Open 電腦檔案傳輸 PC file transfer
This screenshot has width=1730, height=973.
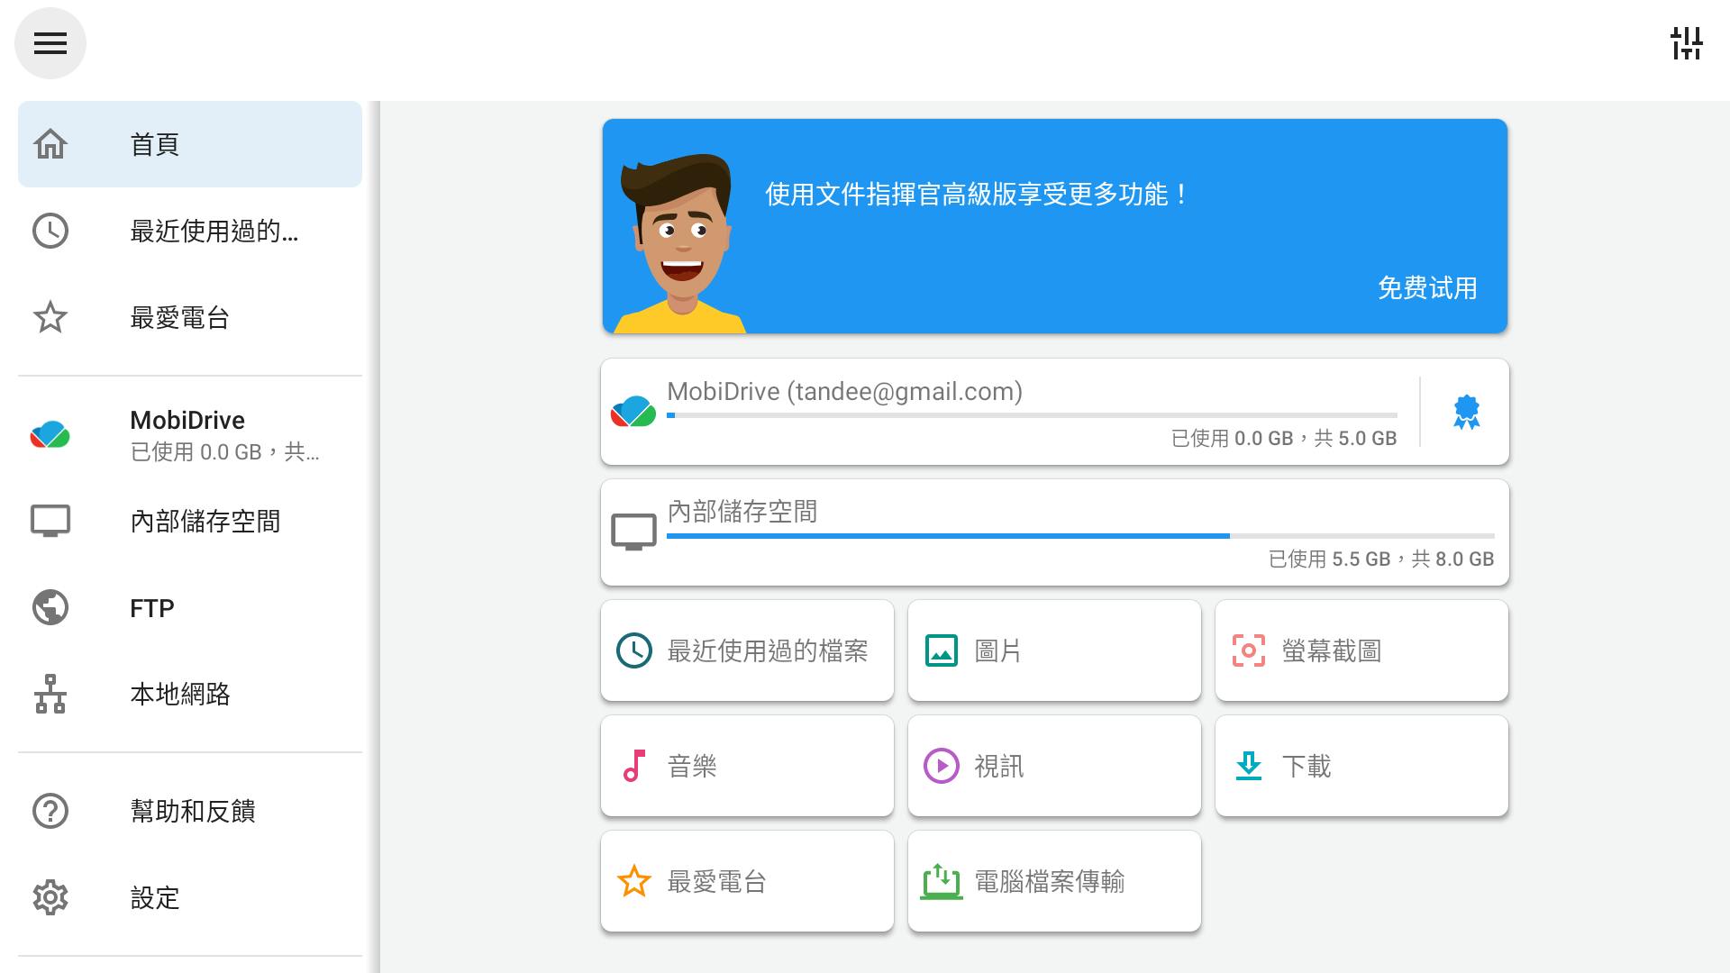[1054, 881]
